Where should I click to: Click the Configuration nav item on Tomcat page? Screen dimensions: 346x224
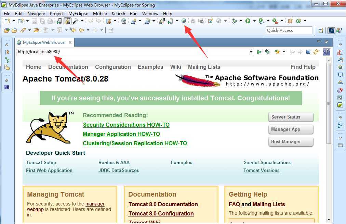113,67
